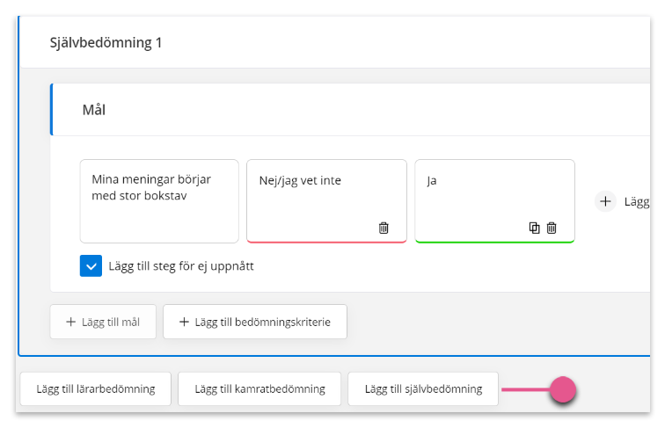Viewport: 665px width, 428px height.
Task: Add a teacher assessment with 'Lägg till lärarbedömning'
Action: pyautogui.click(x=95, y=389)
